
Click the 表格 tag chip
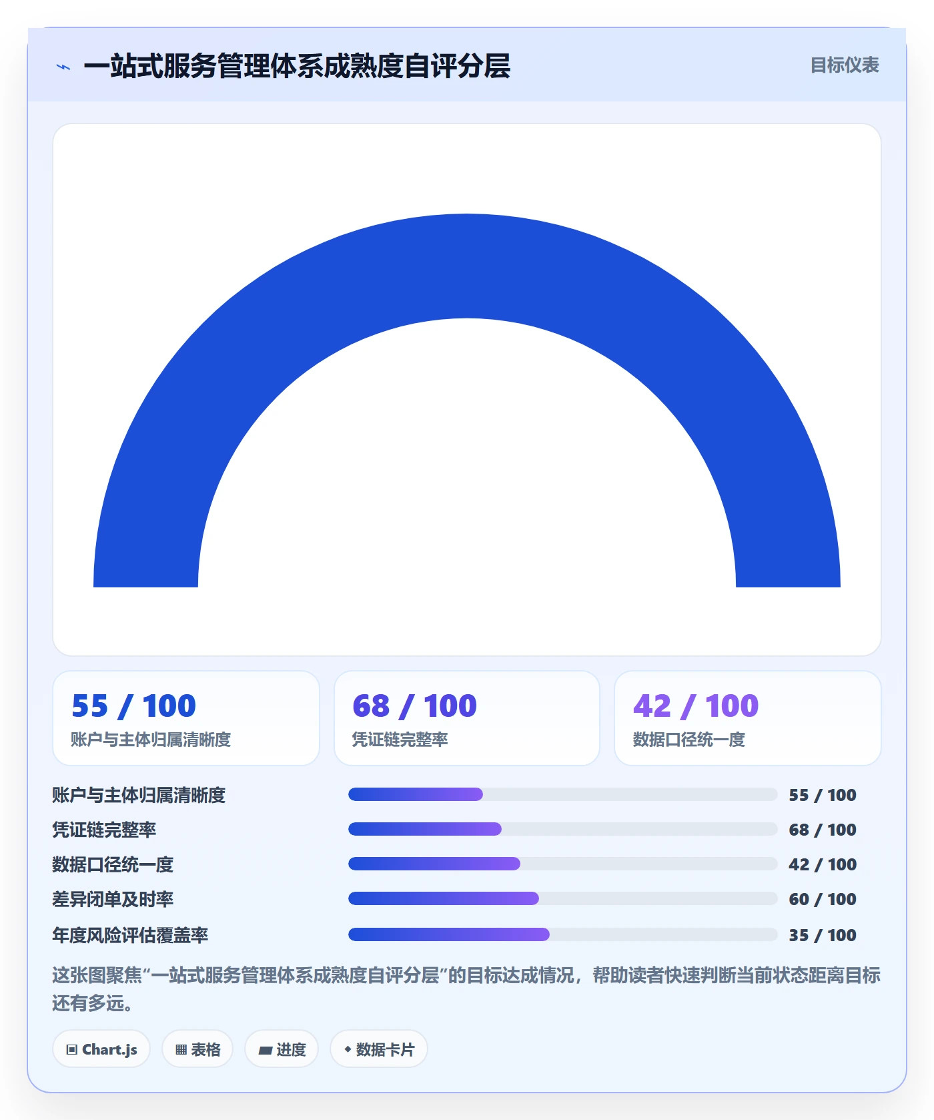197,1049
